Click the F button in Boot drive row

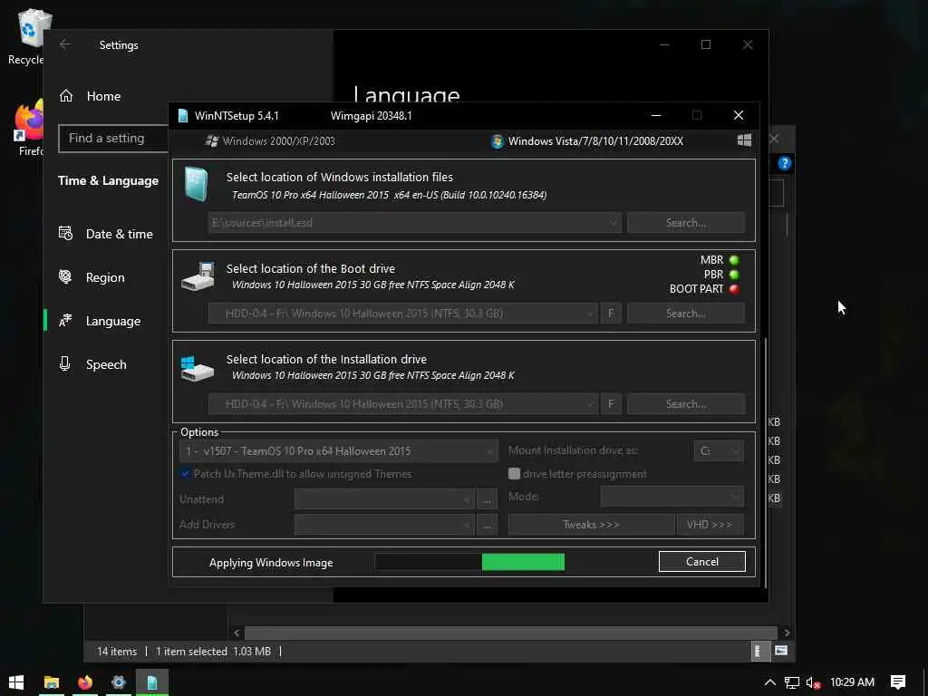[611, 313]
